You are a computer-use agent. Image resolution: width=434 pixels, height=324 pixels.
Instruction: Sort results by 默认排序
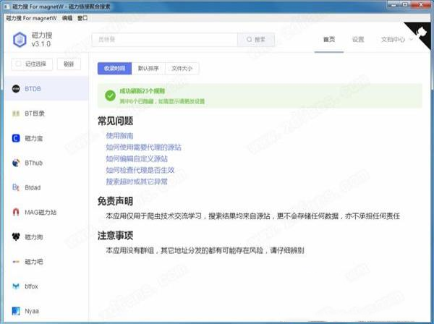[148, 68]
